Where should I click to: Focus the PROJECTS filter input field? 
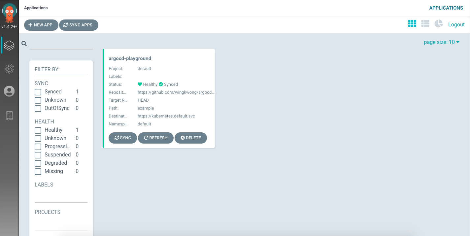tap(61, 225)
